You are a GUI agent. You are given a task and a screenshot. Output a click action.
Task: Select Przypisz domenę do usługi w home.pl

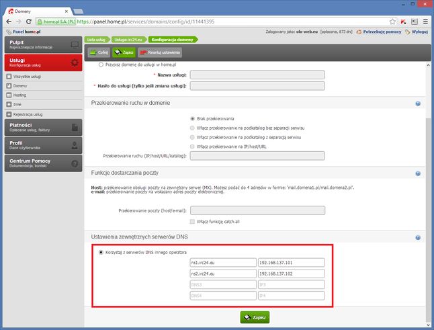coord(101,65)
